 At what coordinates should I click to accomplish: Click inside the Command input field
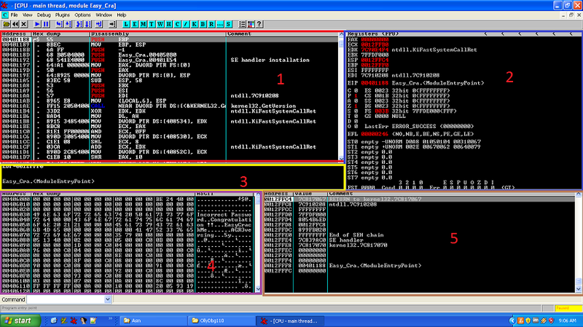66,299
